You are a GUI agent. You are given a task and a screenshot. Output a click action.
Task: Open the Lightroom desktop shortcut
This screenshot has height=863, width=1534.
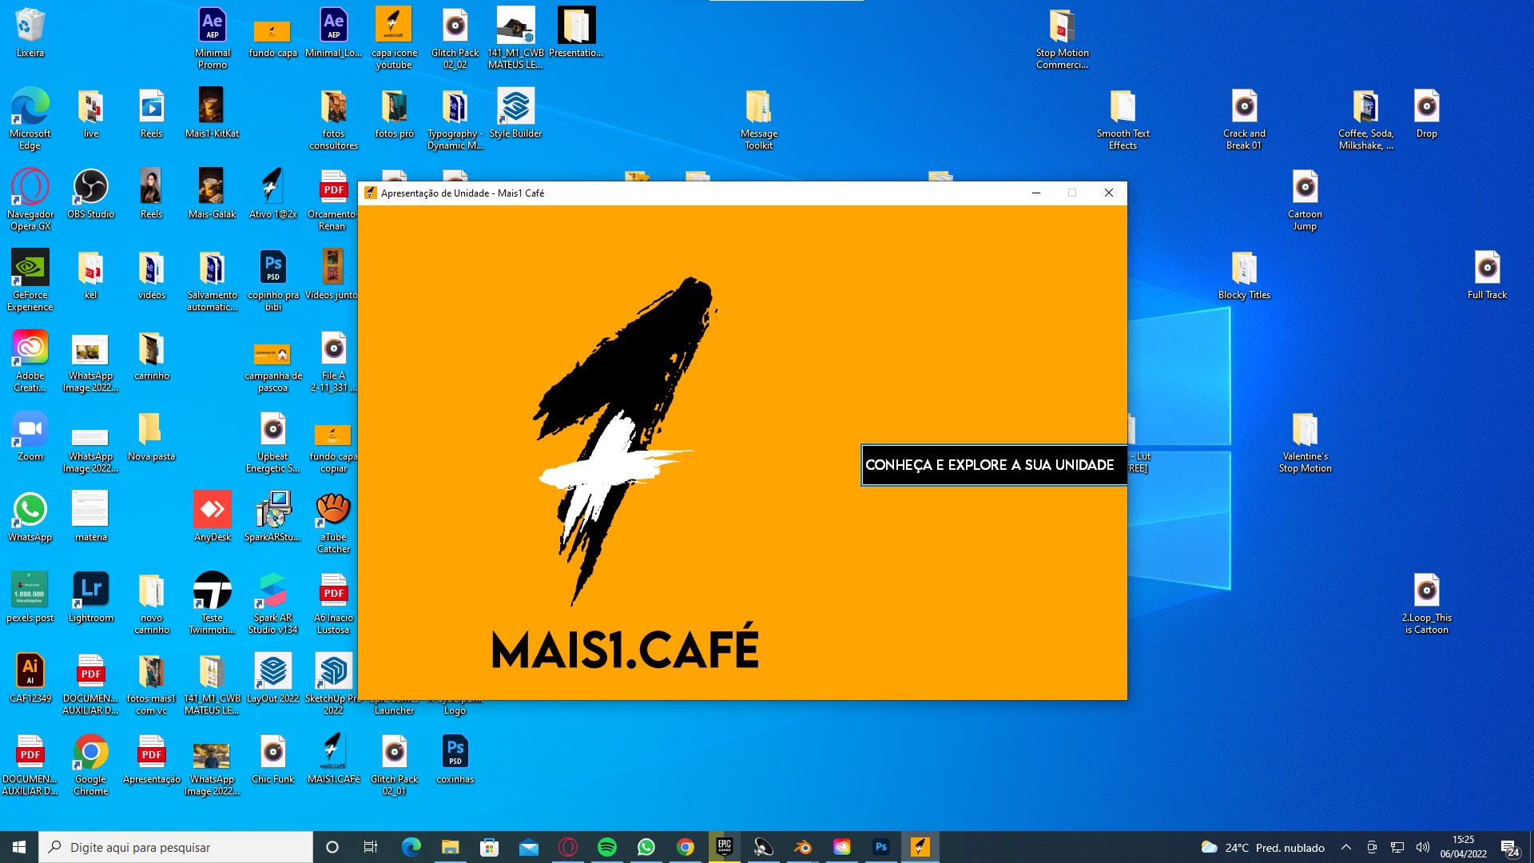pos(91,598)
